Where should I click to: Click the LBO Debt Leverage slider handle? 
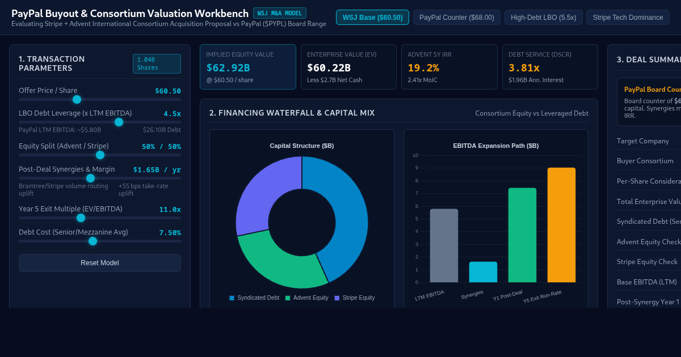pos(119,122)
